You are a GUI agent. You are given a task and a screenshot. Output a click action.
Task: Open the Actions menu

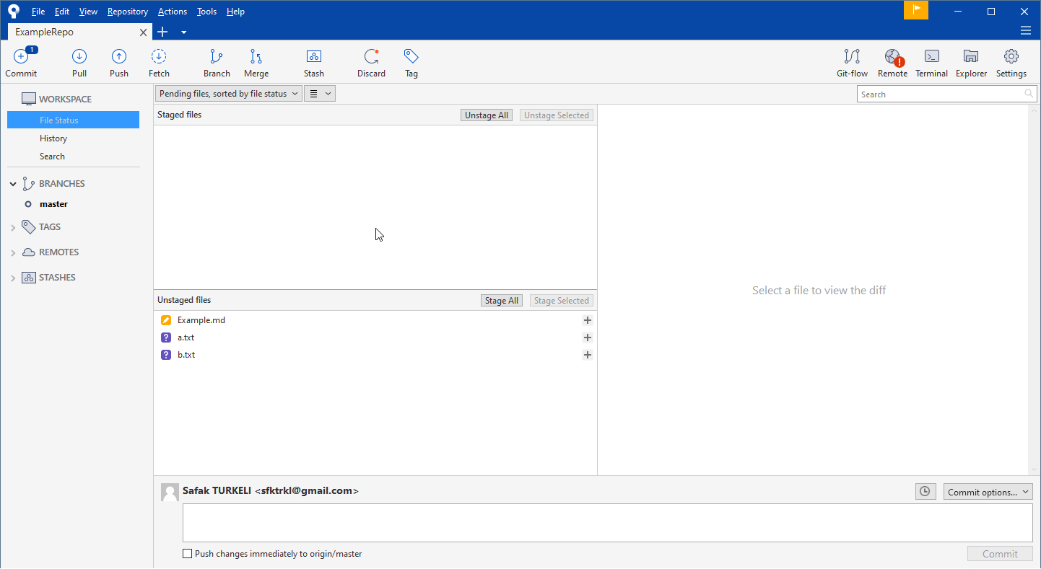tap(173, 12)
